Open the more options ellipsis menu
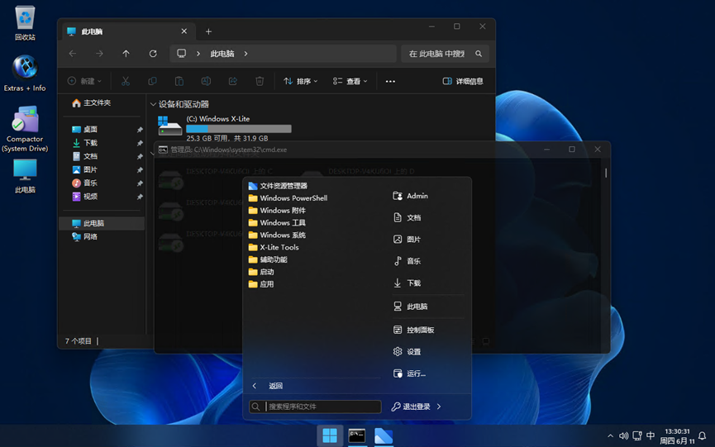715x447 pixels. [x=390, y=81]
